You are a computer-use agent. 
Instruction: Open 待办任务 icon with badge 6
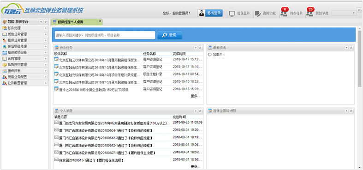[284, 13]
